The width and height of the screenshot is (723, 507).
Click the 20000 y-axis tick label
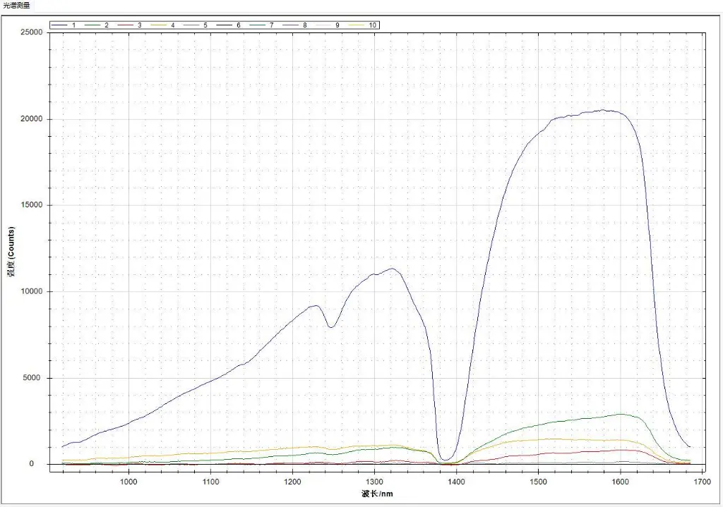tap(32, 118)
